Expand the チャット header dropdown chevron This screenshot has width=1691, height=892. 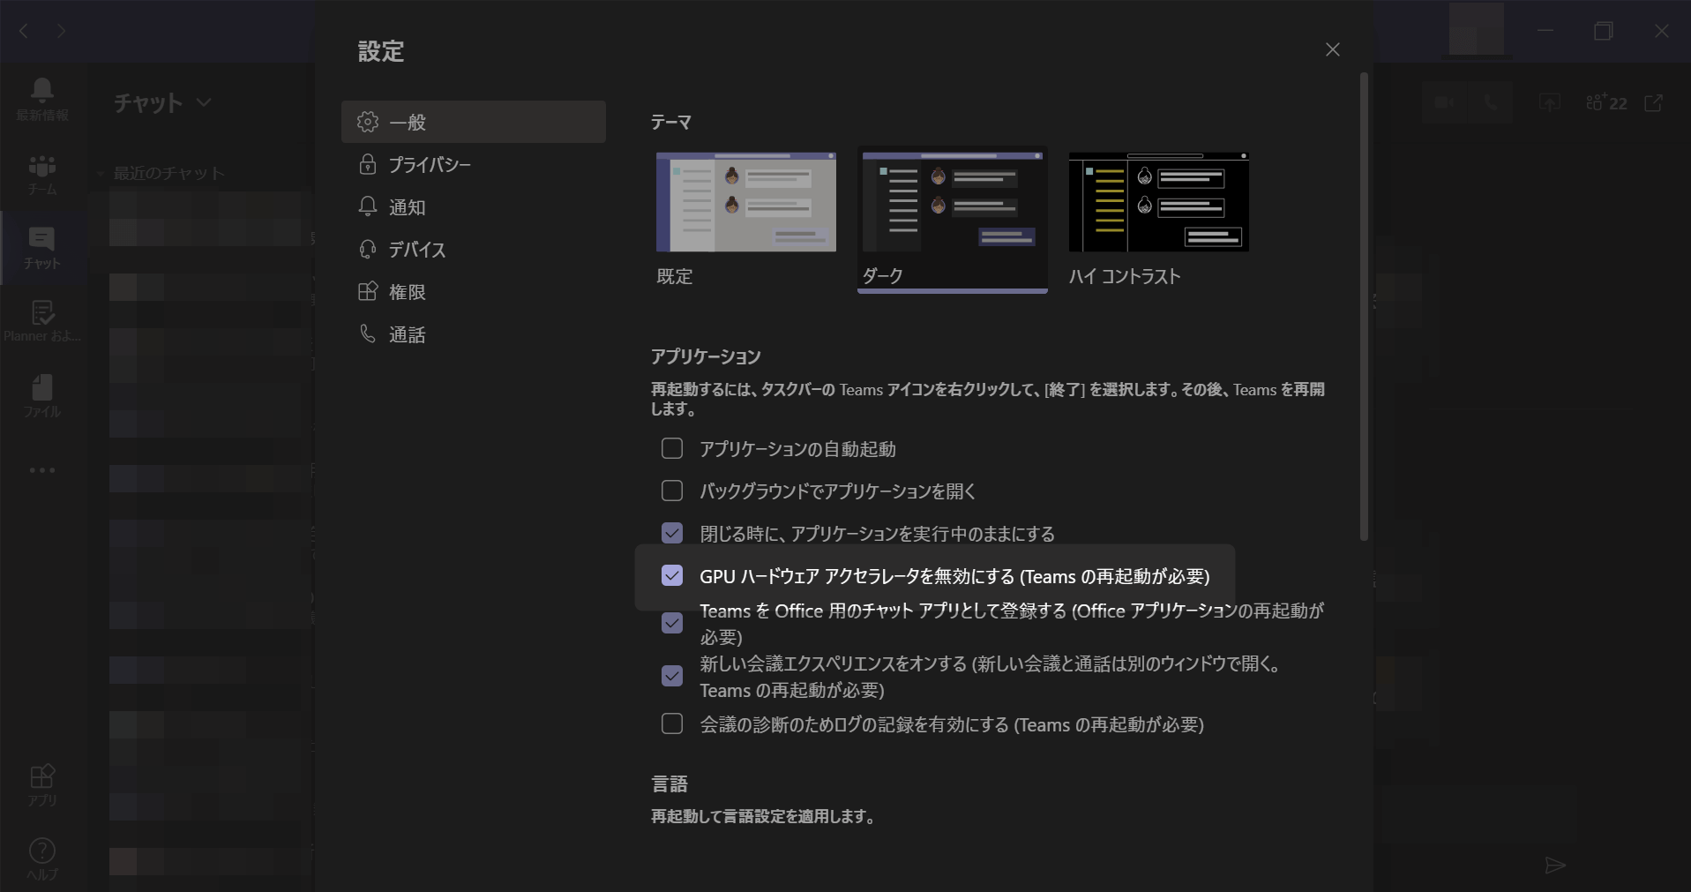[x=204, y=102]
